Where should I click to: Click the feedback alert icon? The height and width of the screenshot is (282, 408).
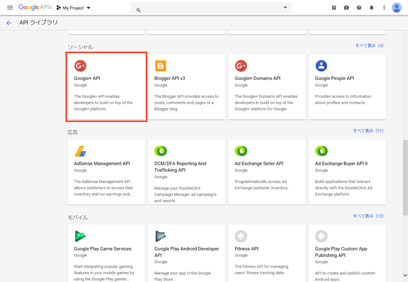point(346,8)
